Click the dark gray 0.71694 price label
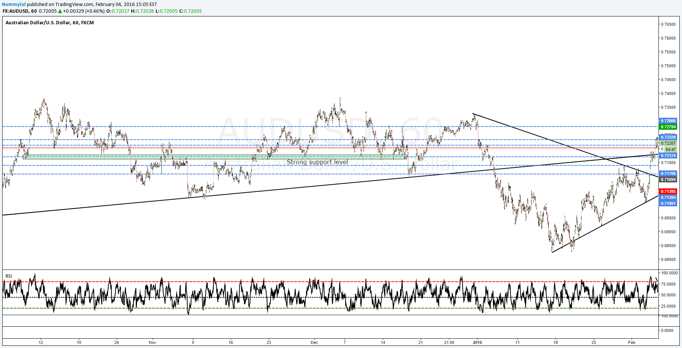682x348 pixels. pyautogui.click(x=668, y=179)
